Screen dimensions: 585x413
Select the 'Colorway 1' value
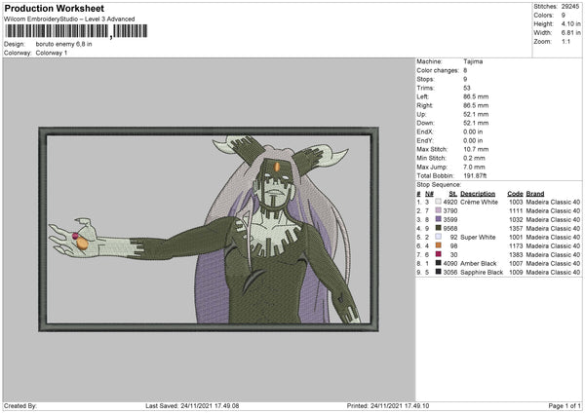[52, 53]
